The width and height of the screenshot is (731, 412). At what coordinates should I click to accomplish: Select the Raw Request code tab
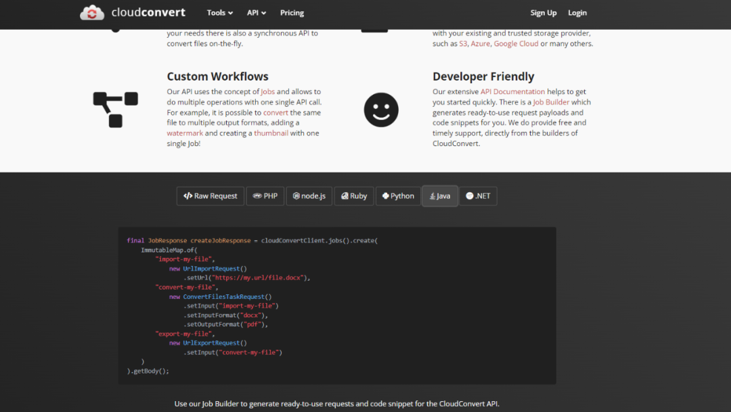211,196
